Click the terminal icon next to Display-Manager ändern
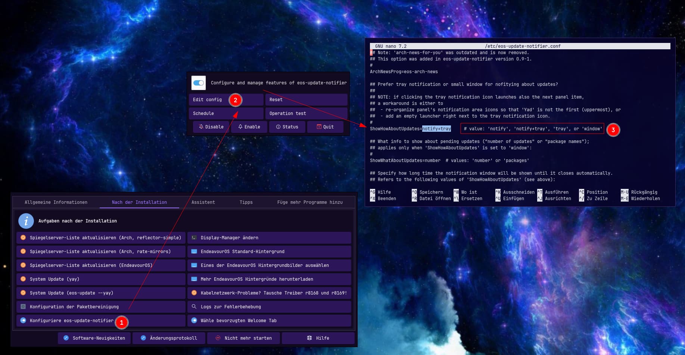Viewport: 685px width, 355px height. [194, 238]
